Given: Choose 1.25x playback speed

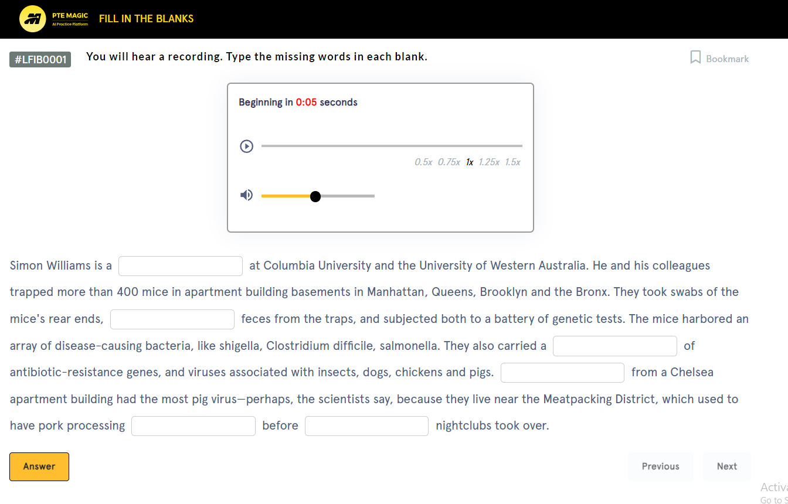Looking at the screenshot, I should point(488,162).
